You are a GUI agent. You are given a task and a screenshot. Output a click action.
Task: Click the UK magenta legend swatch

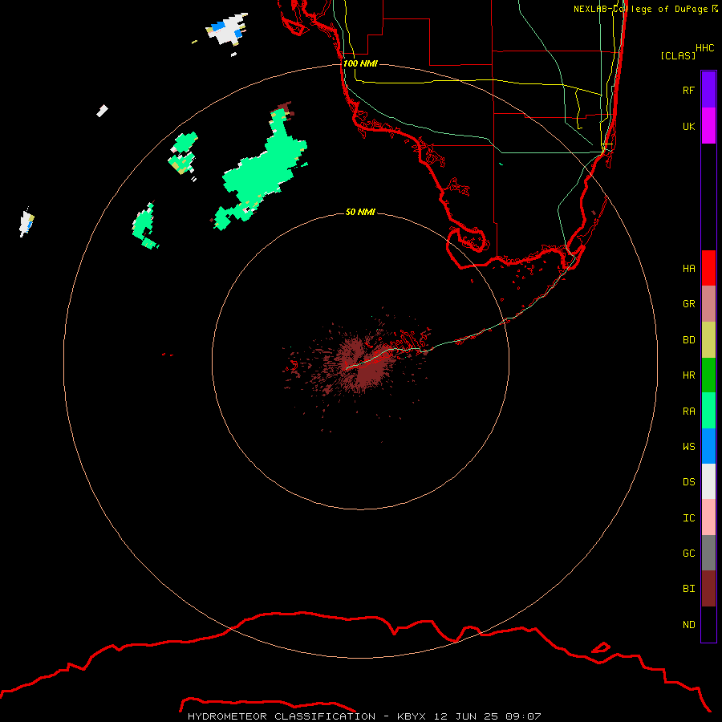708,126
